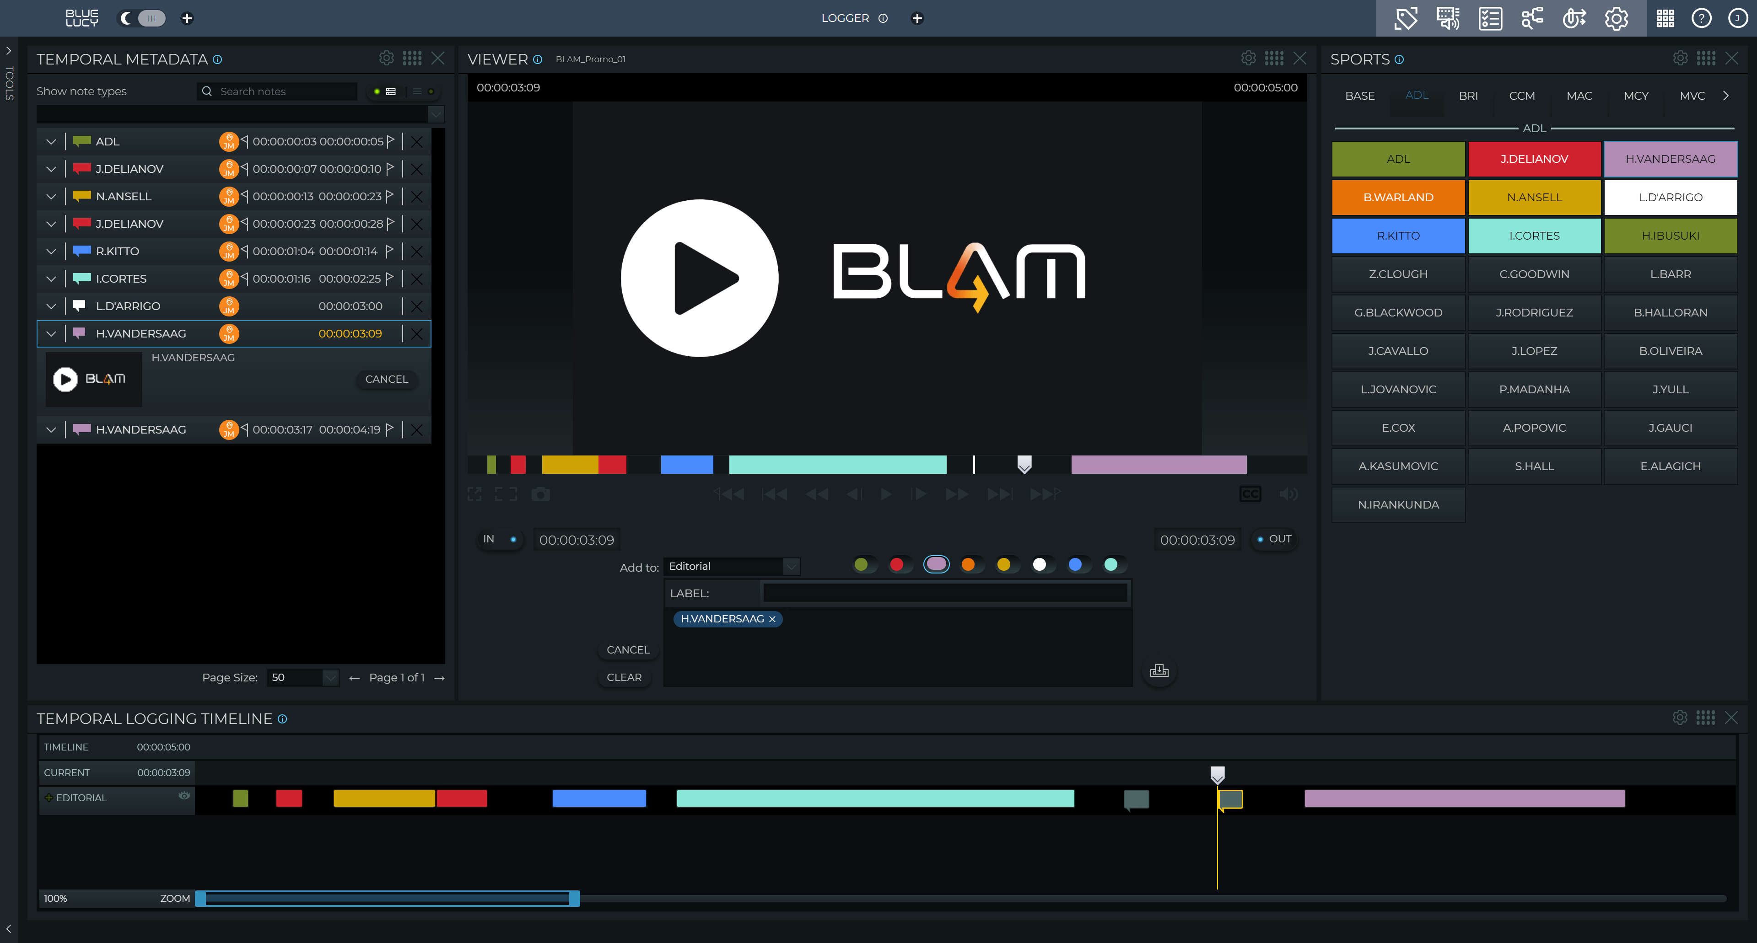The image size is (1757, 943).
Task: Switch to the BASE tab
Action: [x=1359, y=96]
